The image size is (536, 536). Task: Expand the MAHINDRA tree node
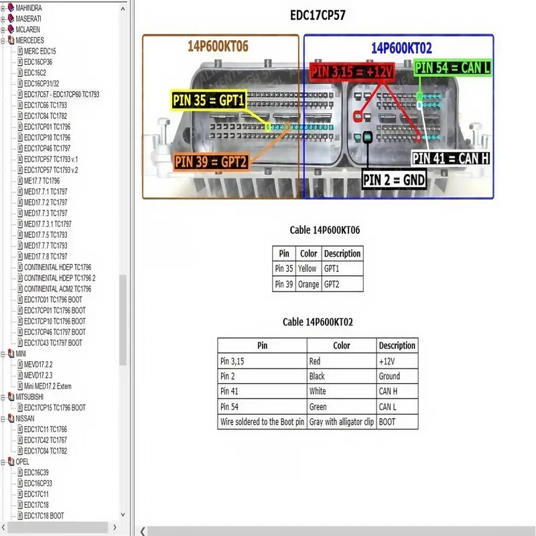click(x=3, y=8)
